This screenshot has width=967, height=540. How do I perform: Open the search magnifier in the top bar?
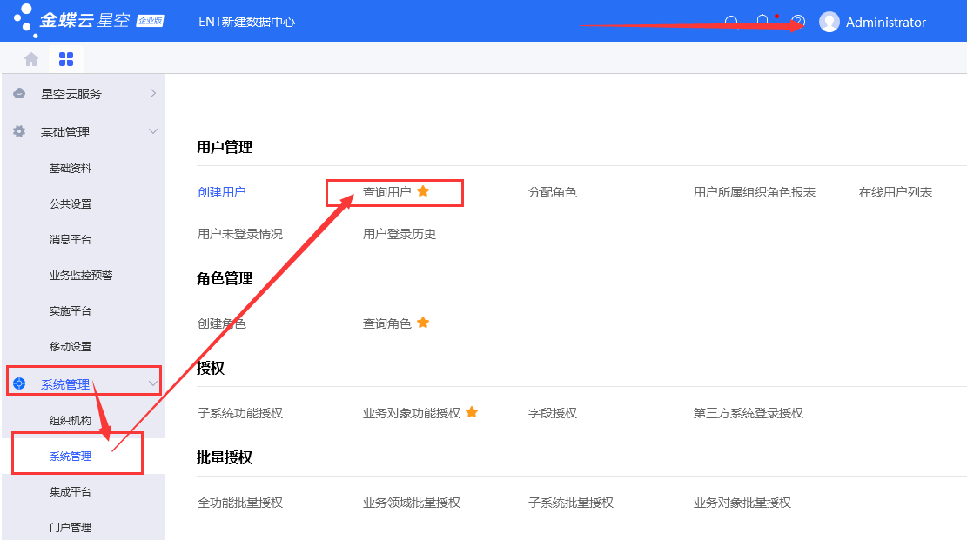tap(732, 22)
